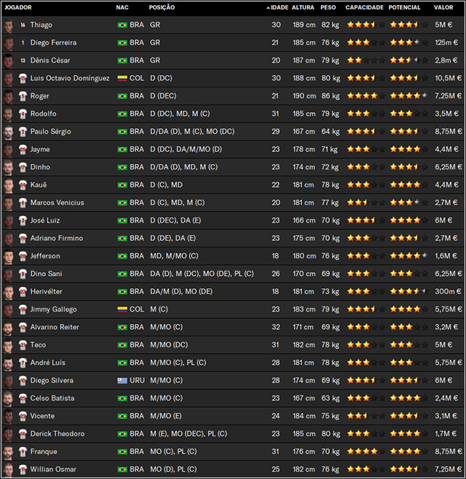Click the Colombia flag for Jimmy Gallego
The height and width of the screenshot is (479, 466).
point(122,309)
